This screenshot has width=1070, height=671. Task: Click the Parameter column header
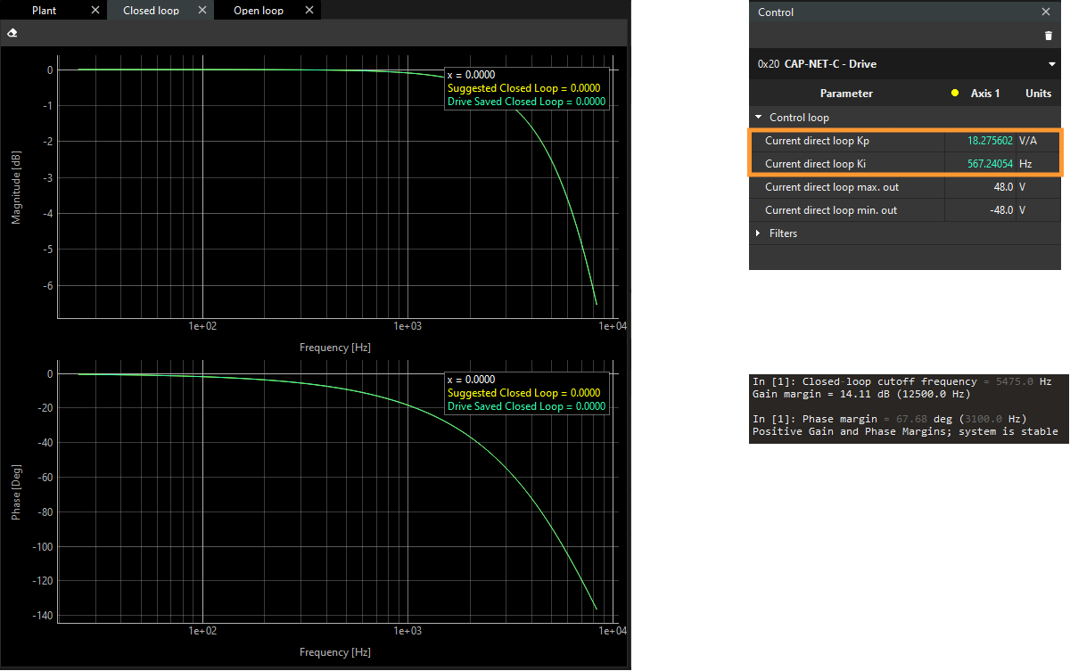click(845, 93)
